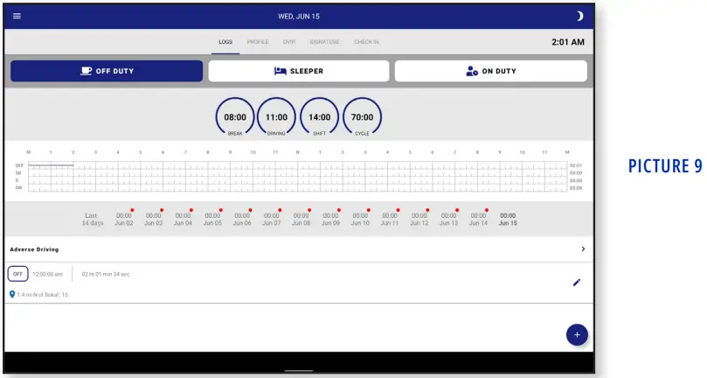This screenshot has width=707, height=378.
Task: Open the Jun 10 log day
Action: 360,219
